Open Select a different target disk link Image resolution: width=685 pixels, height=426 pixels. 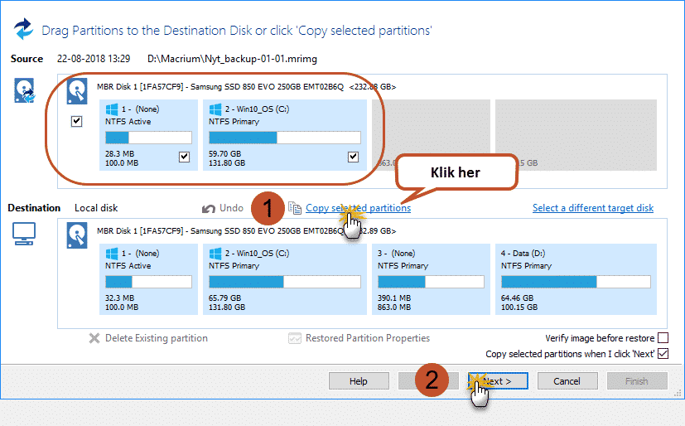[x=592, y=208]
